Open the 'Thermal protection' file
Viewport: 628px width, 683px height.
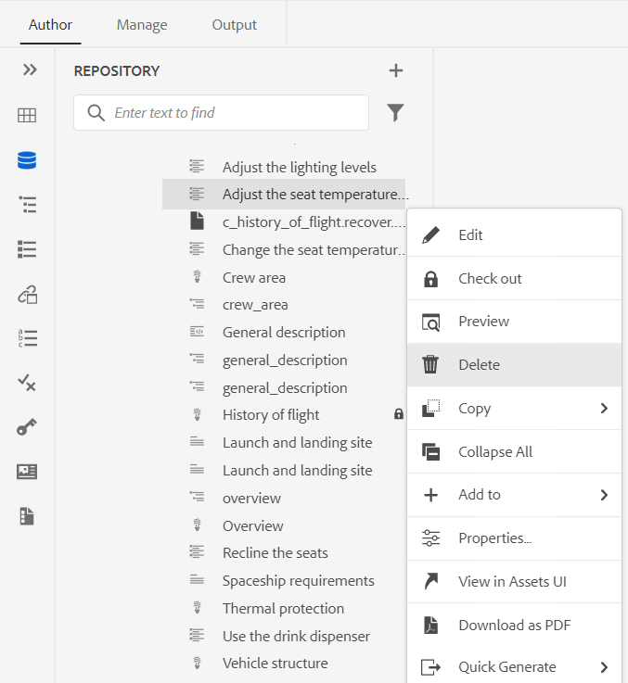point(283,609)
